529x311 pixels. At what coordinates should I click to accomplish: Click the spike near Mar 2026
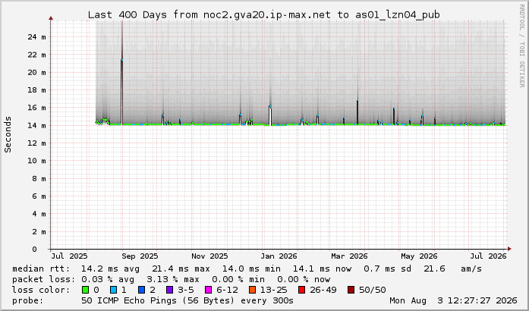tap(357, 112)
